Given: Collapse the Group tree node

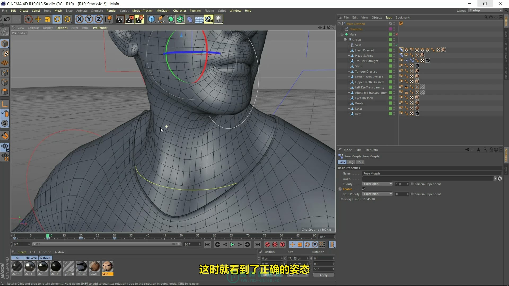Looking at the screenshot, I should [x=345, y=39].
